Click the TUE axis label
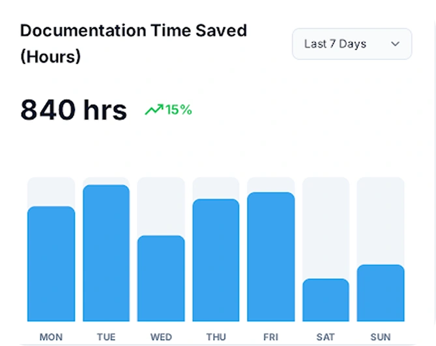The image size is (436, 346). point(106,337)
